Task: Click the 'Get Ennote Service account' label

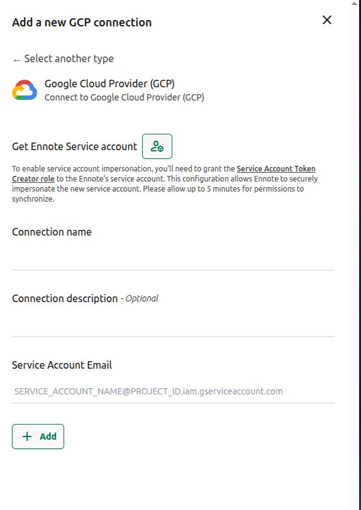Action: [75, 147]
